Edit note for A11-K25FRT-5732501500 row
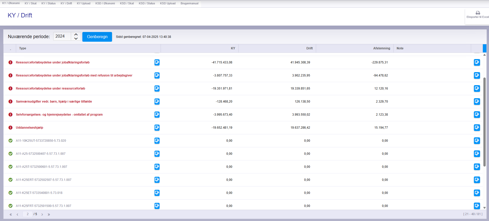Viewport: 489px width, 221px height. [477, 206]
